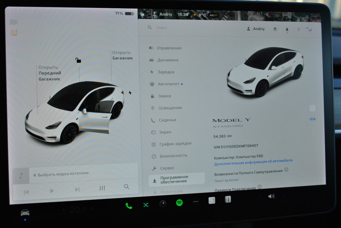Open Bluetooth settings from the top status bar
The width and height of the screenshot is (341, 228).
(x=298, y=30)
